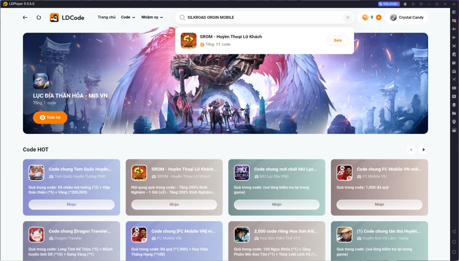Open MU Lục Địa VNG card icon
Image resolution: width=459 pixels, height=261 pixels.
click(x=242, y=172)
